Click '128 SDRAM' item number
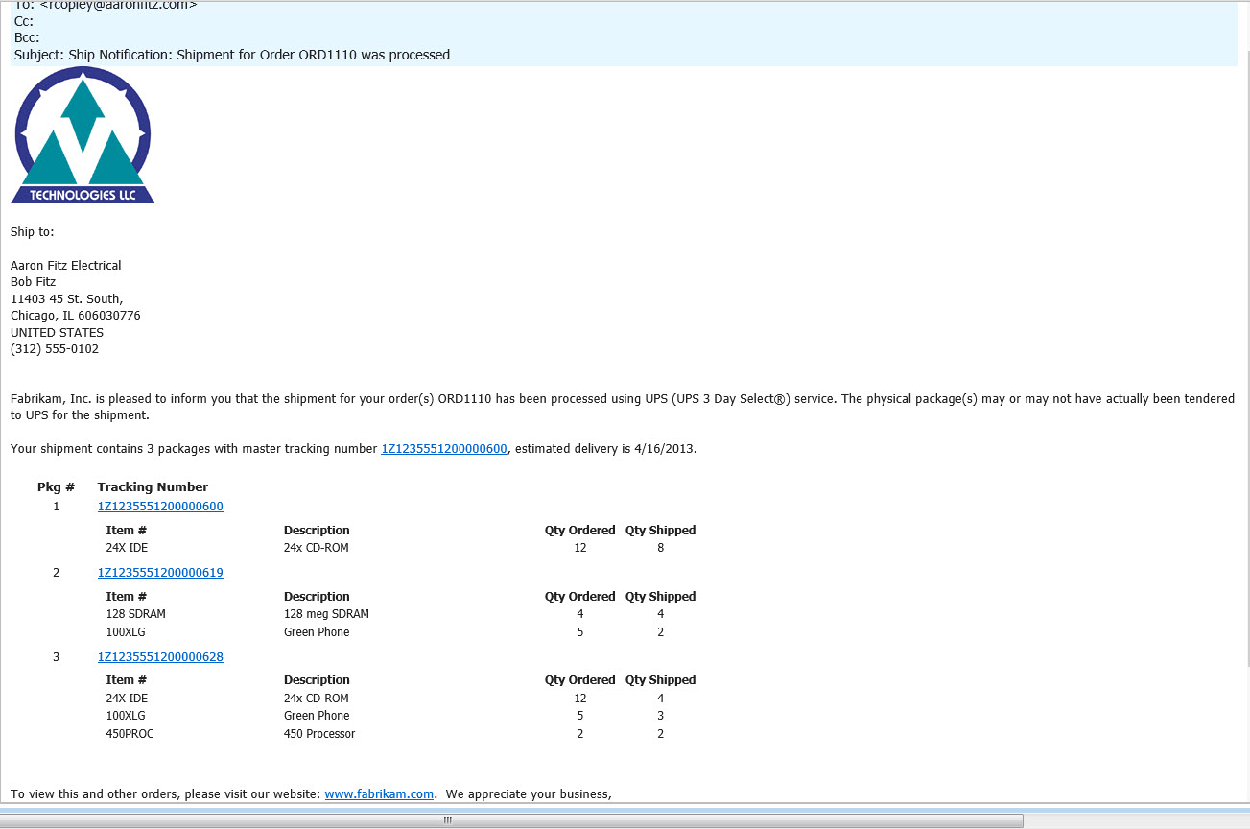 tap(135, 614)
